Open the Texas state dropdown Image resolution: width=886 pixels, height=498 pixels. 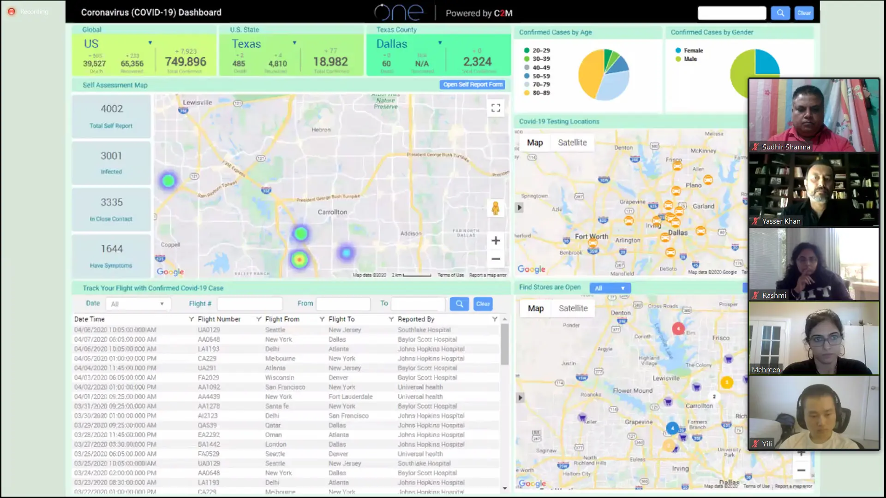tap(294, 43)
